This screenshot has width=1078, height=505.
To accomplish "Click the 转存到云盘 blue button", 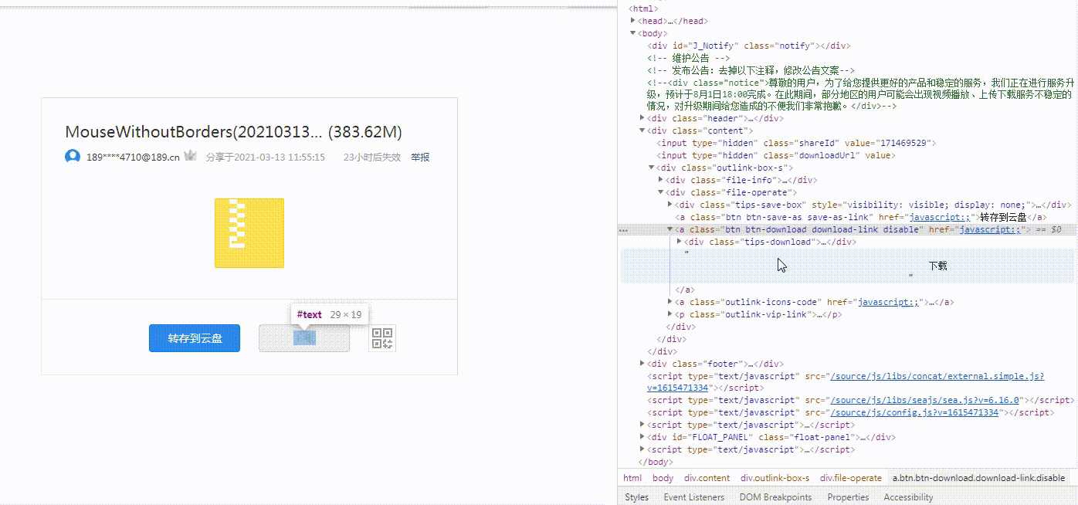I will [x=195, y=338].
